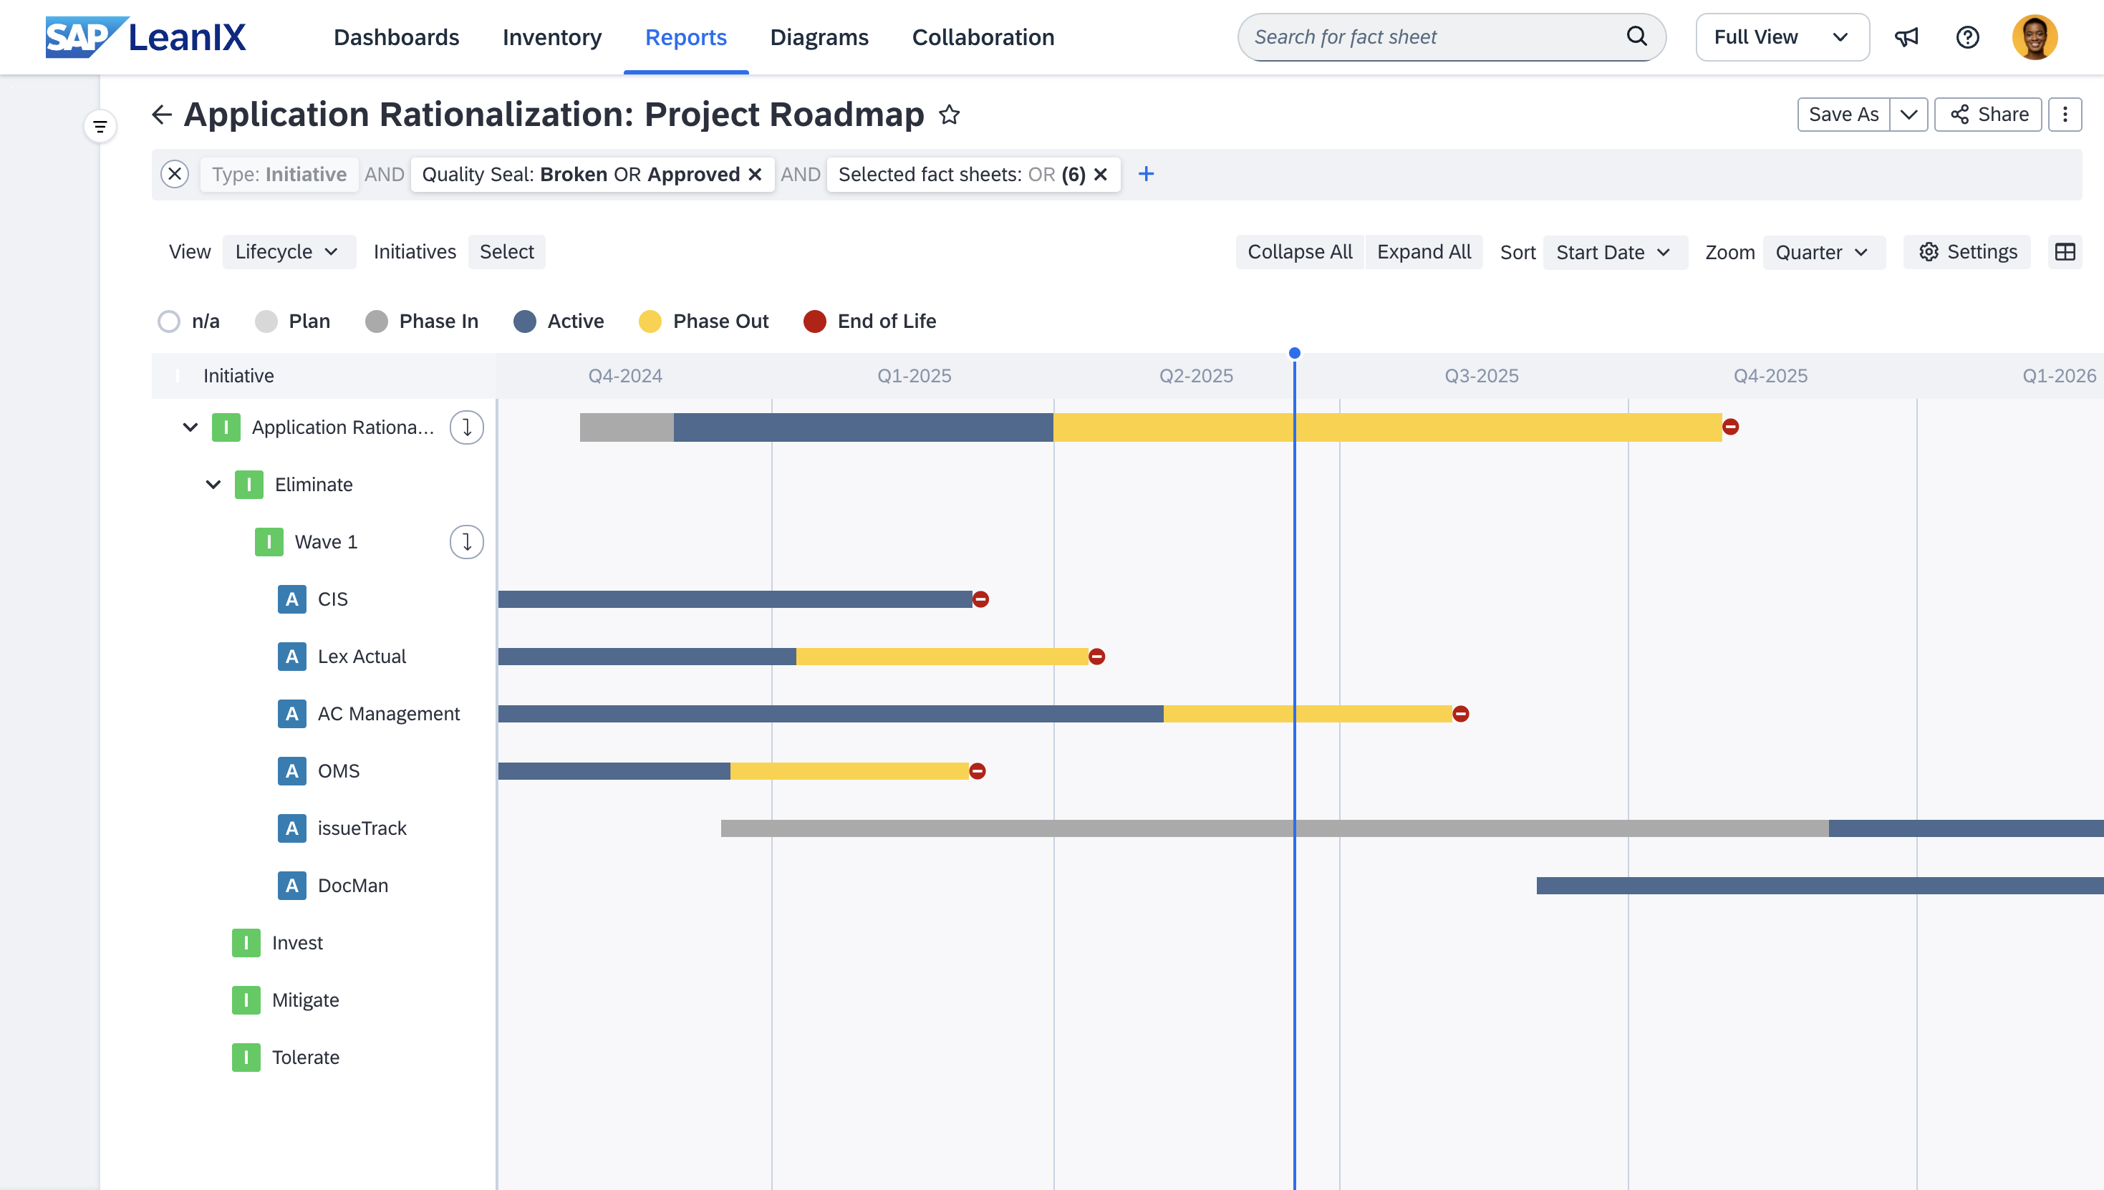The height and width of the screenshot is (1190, 2104).
Task: Click the Wave 1 drill-down arrow icon
Action: pyautogui.click(x=466, y=542)
